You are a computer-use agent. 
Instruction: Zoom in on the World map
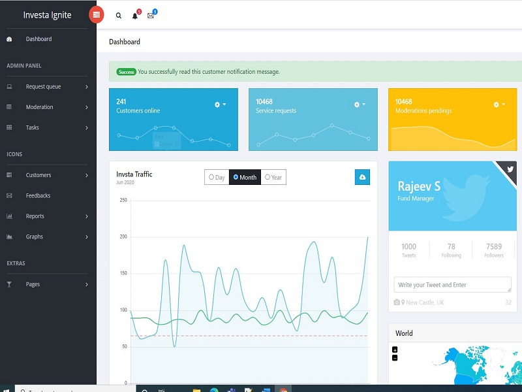(395, 350)
